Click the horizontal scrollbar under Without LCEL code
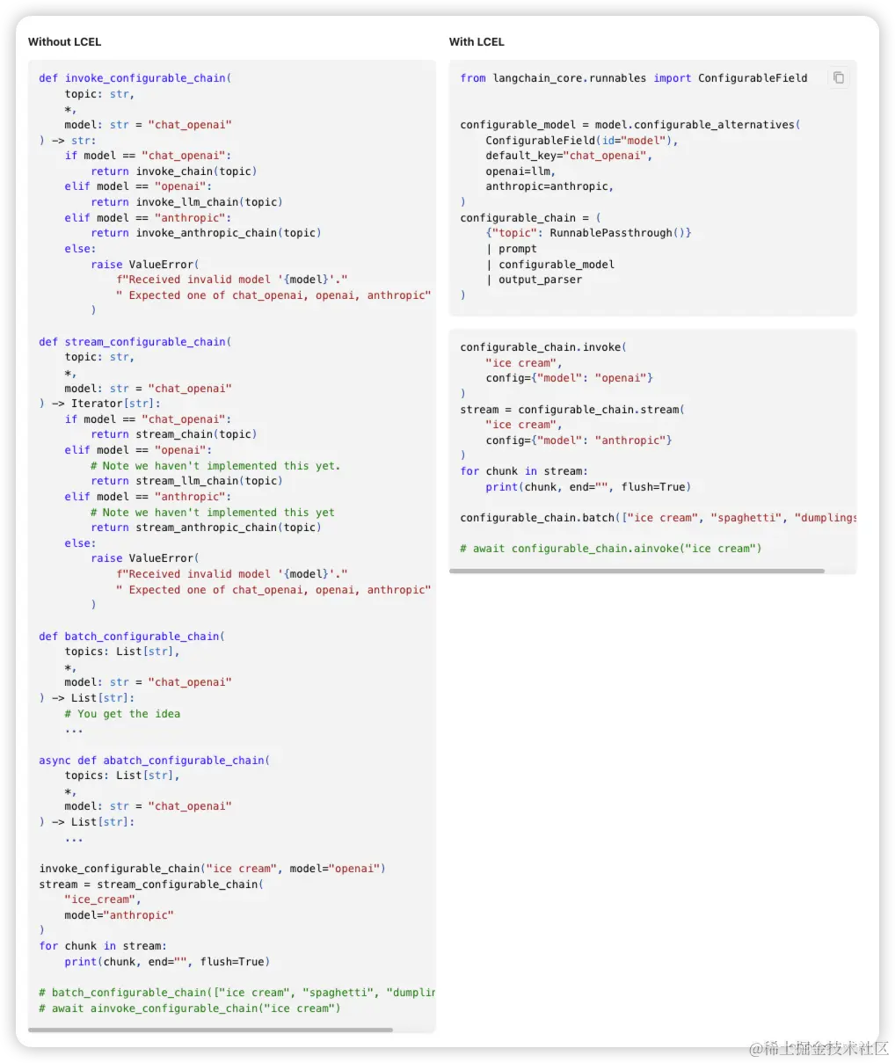Image resolution: width=895 pixels, height=1063 pixels. pos(210,1030)
